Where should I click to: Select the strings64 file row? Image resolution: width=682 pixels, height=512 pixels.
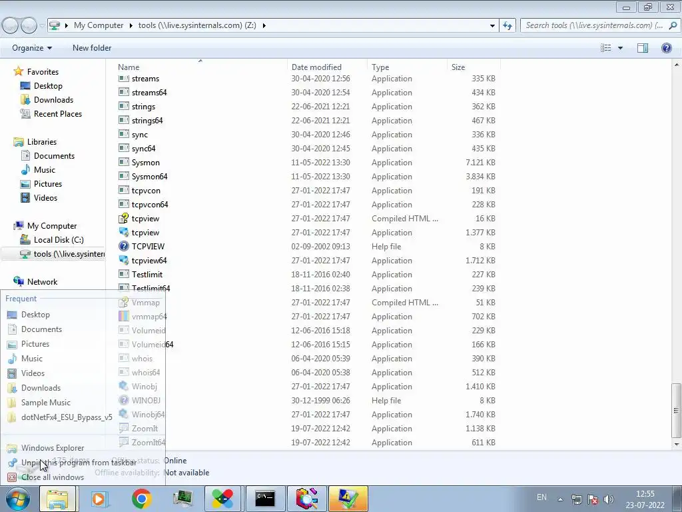(306, 121)
